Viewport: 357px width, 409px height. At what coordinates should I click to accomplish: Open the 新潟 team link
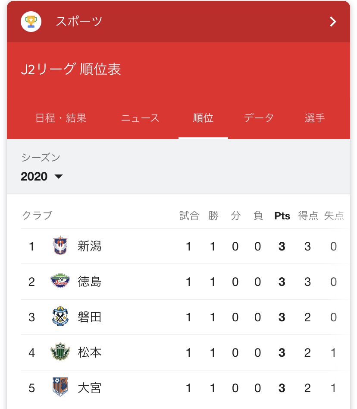[90, 246]
